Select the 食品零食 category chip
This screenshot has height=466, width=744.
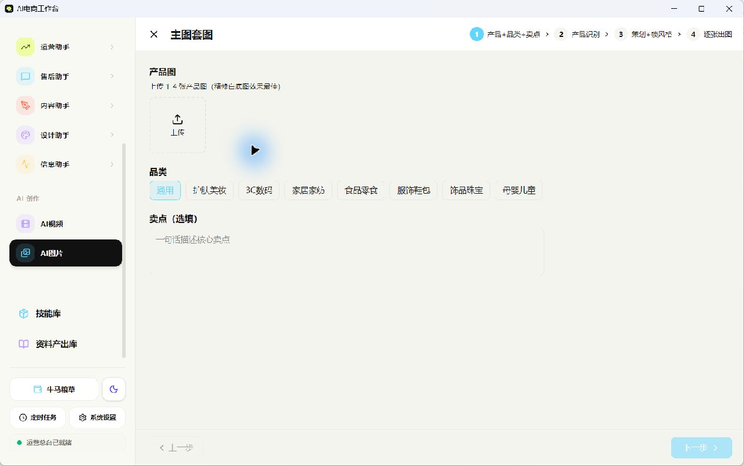(x=361, y=190)
